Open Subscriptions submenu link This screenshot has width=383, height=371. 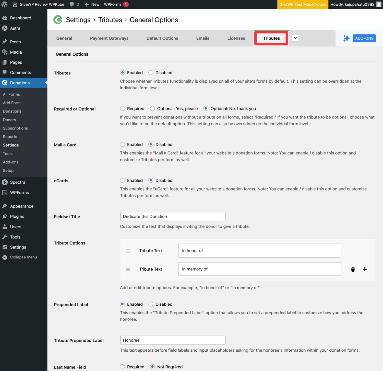[x=15, y=128]
